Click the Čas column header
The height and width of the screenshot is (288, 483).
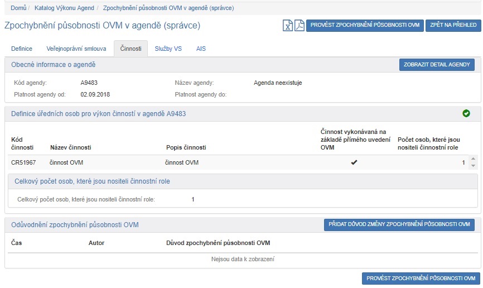17,243
